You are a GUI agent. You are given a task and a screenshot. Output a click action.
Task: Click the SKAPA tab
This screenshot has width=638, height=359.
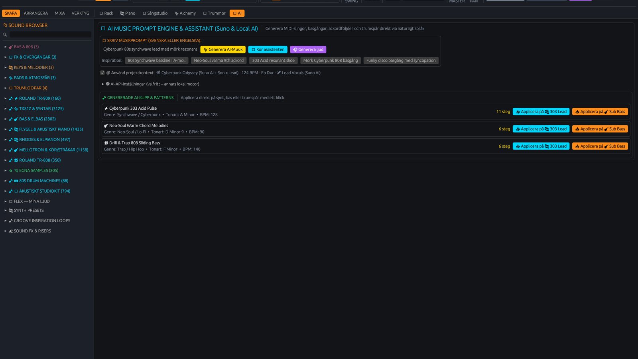click(x=11, y=13)
